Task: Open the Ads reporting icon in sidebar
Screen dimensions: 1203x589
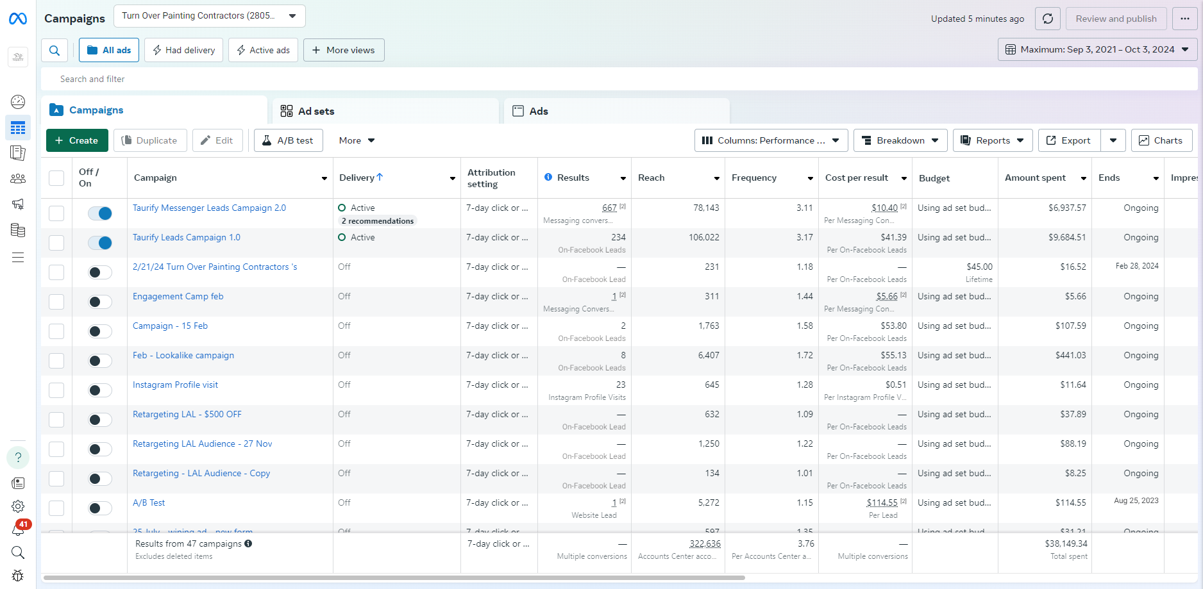Action: click(18, 153)
